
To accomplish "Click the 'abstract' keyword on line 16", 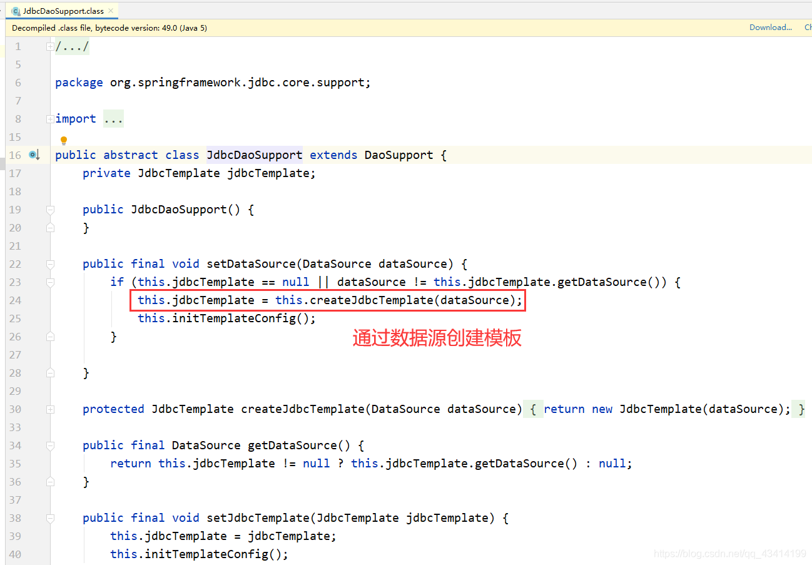I will (131, 155).
